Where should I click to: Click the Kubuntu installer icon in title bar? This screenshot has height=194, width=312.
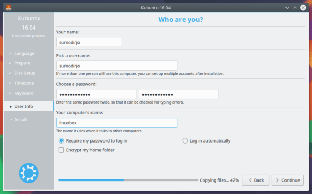[x=8, y=8]
